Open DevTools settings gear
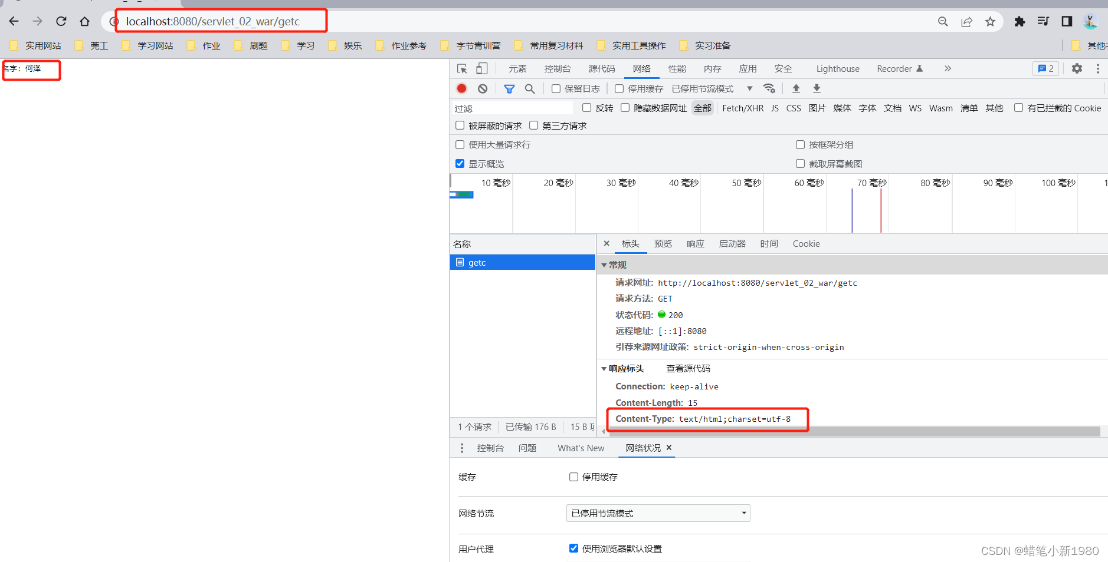1108x562 pixels. (1077, 68)
